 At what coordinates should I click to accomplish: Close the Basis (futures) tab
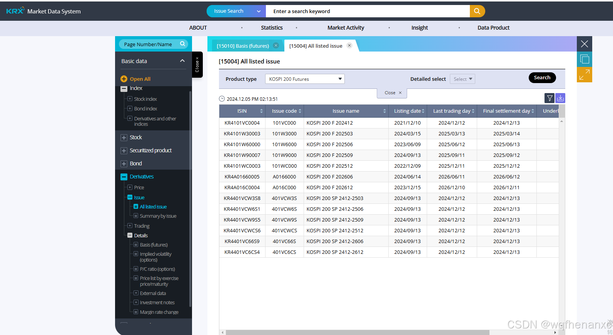tap(276, 45)
